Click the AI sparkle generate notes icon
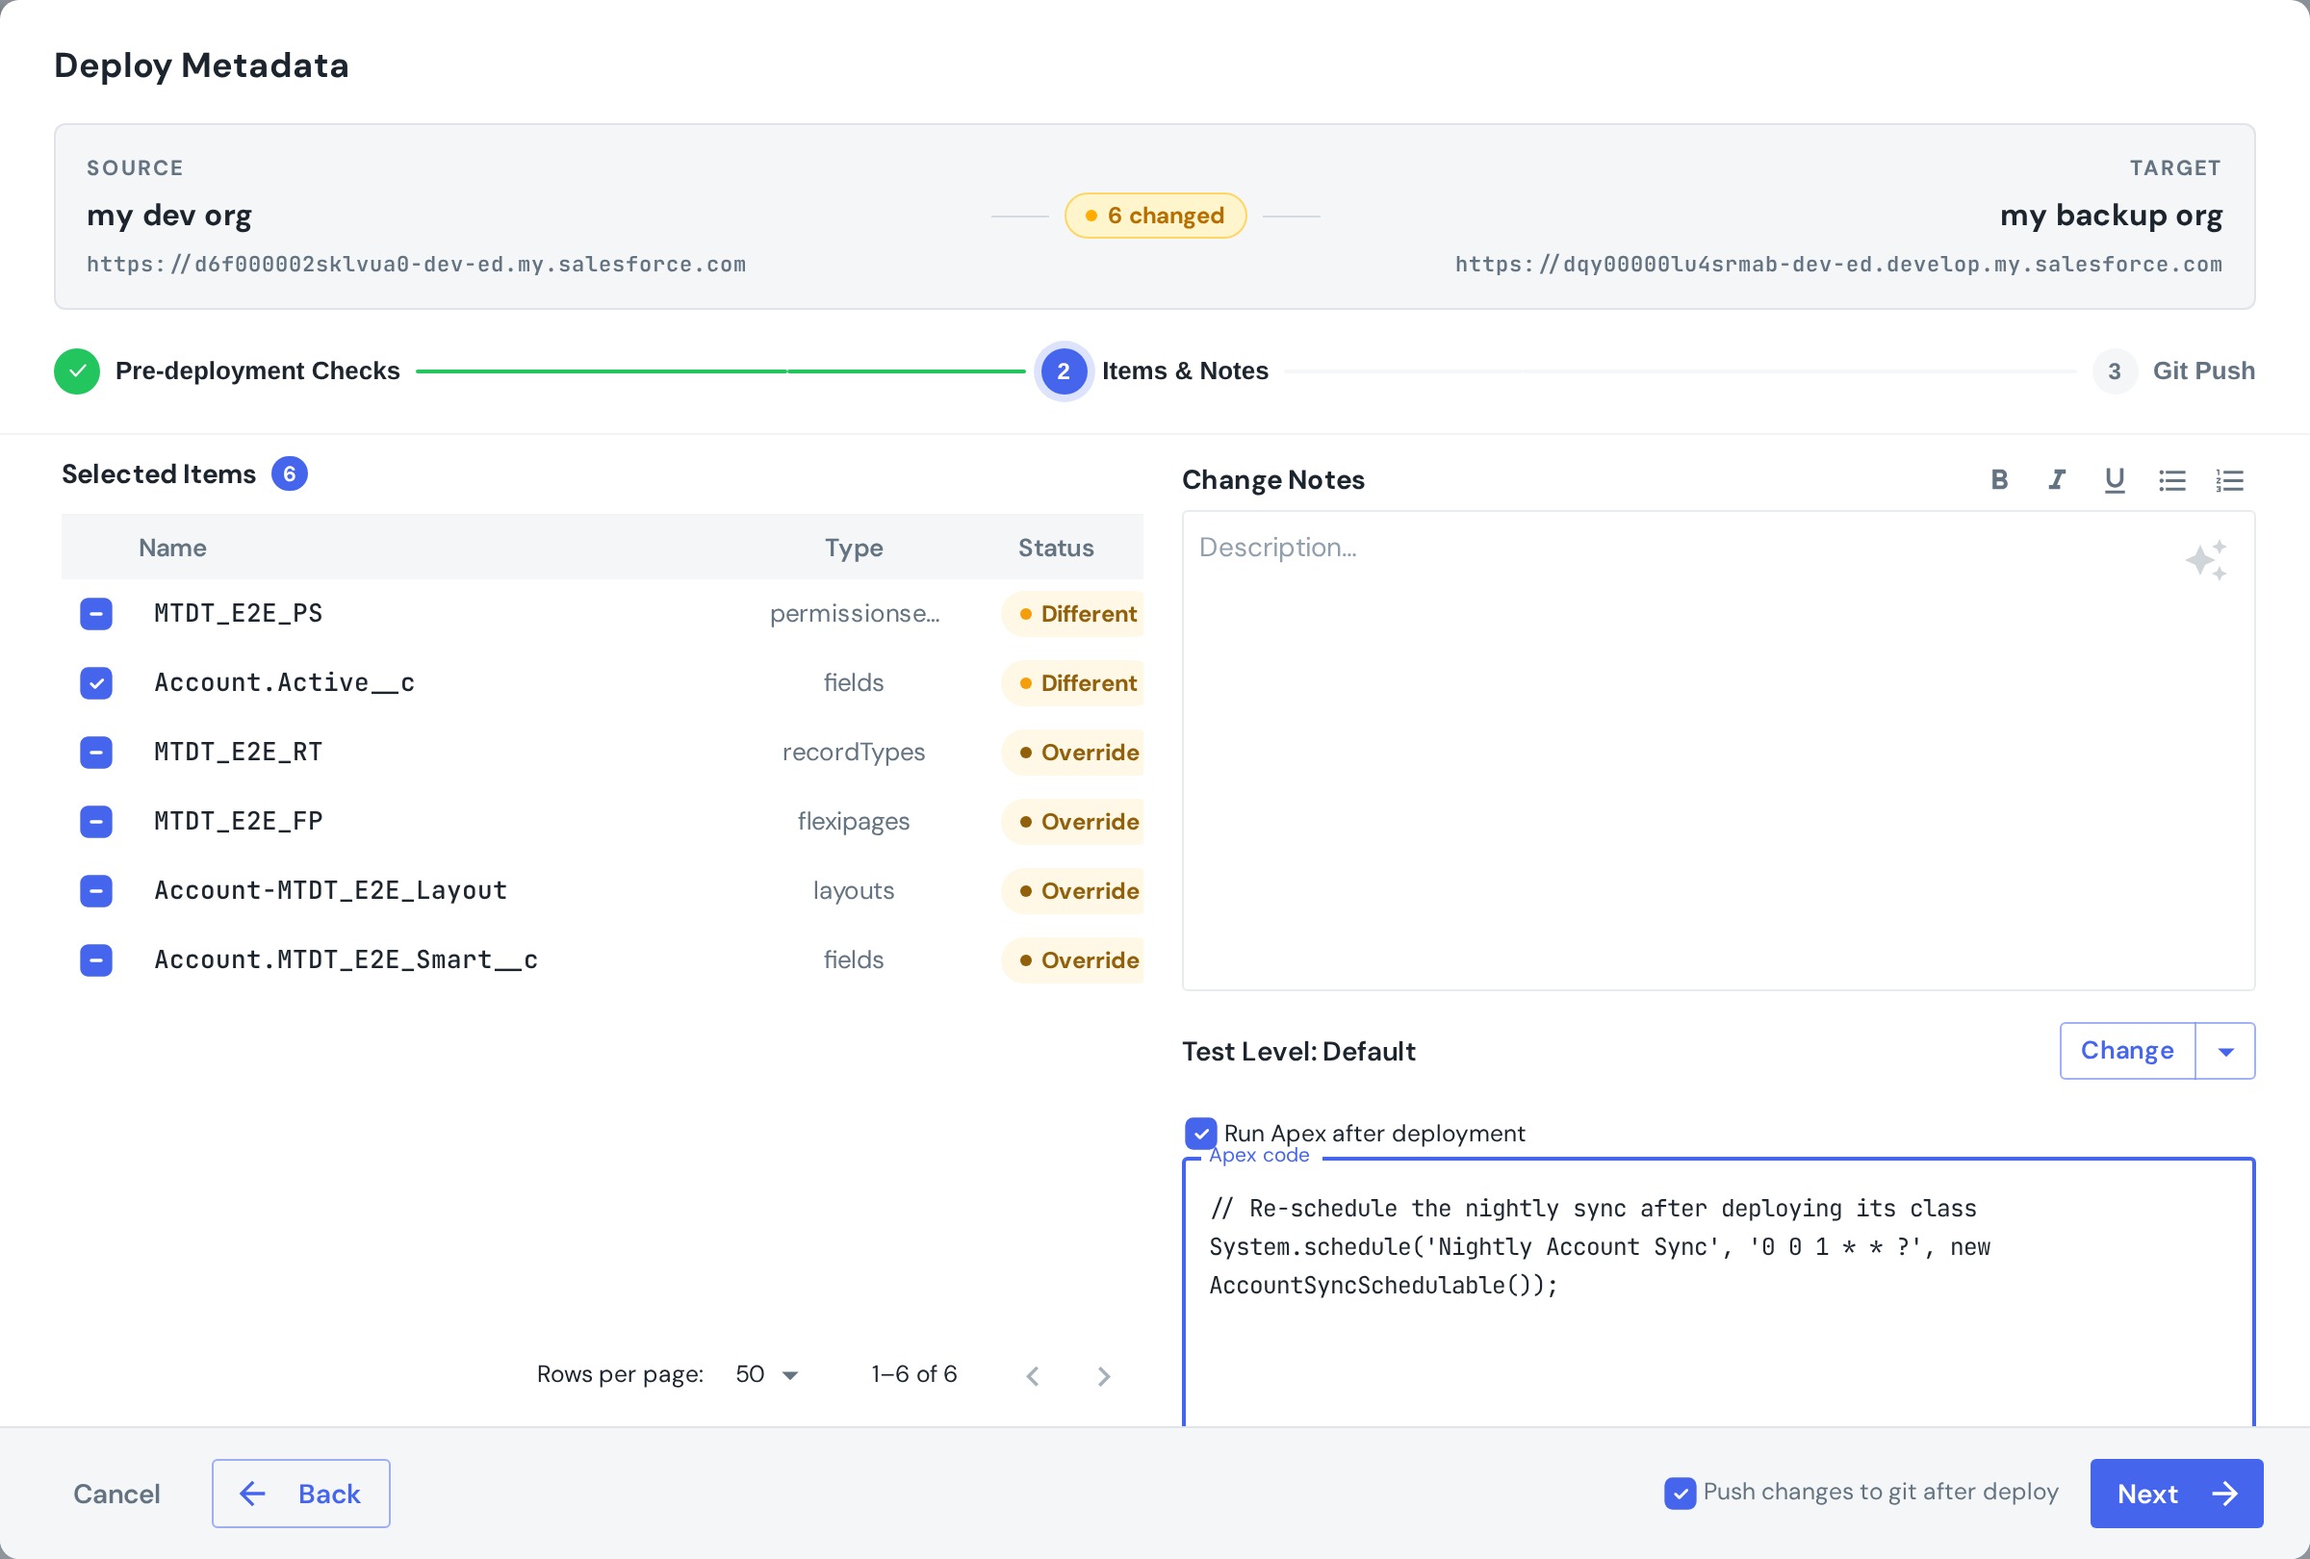 point(2207,560)
